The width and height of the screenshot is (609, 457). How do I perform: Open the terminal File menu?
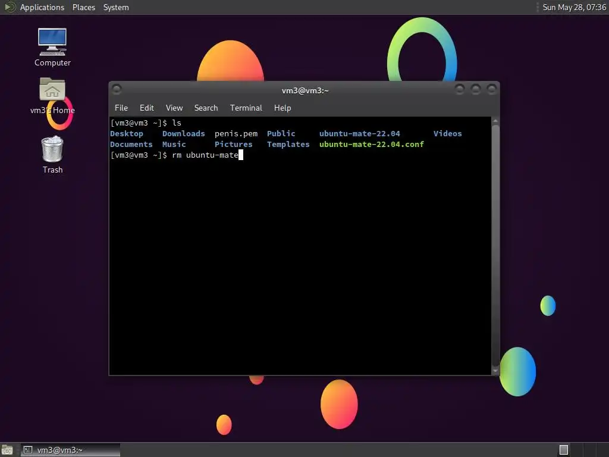tap(121, 108)
